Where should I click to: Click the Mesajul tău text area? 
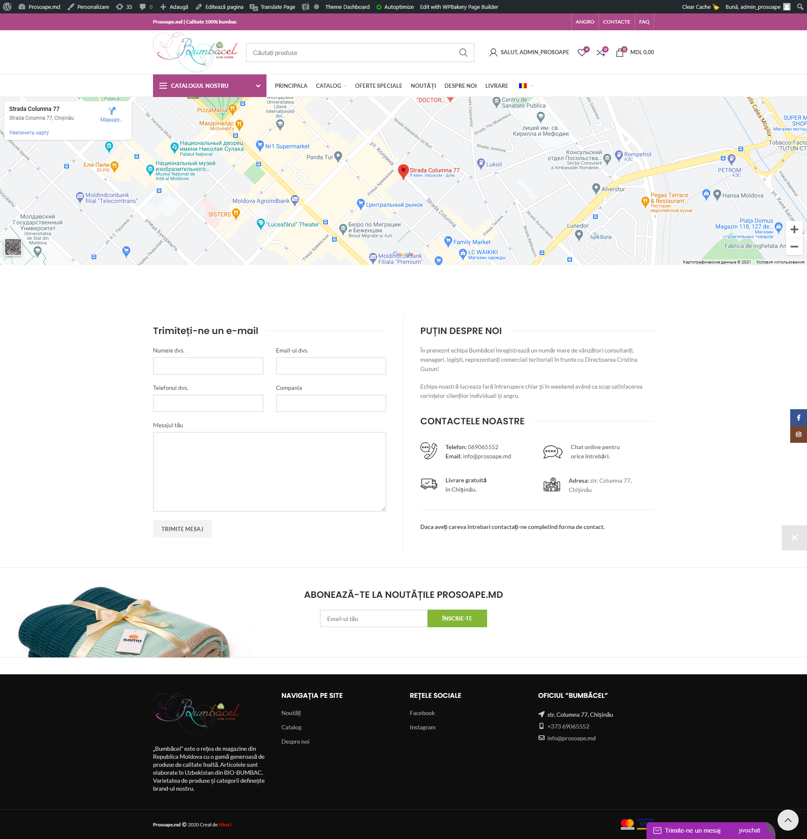(x=269, y=471)
